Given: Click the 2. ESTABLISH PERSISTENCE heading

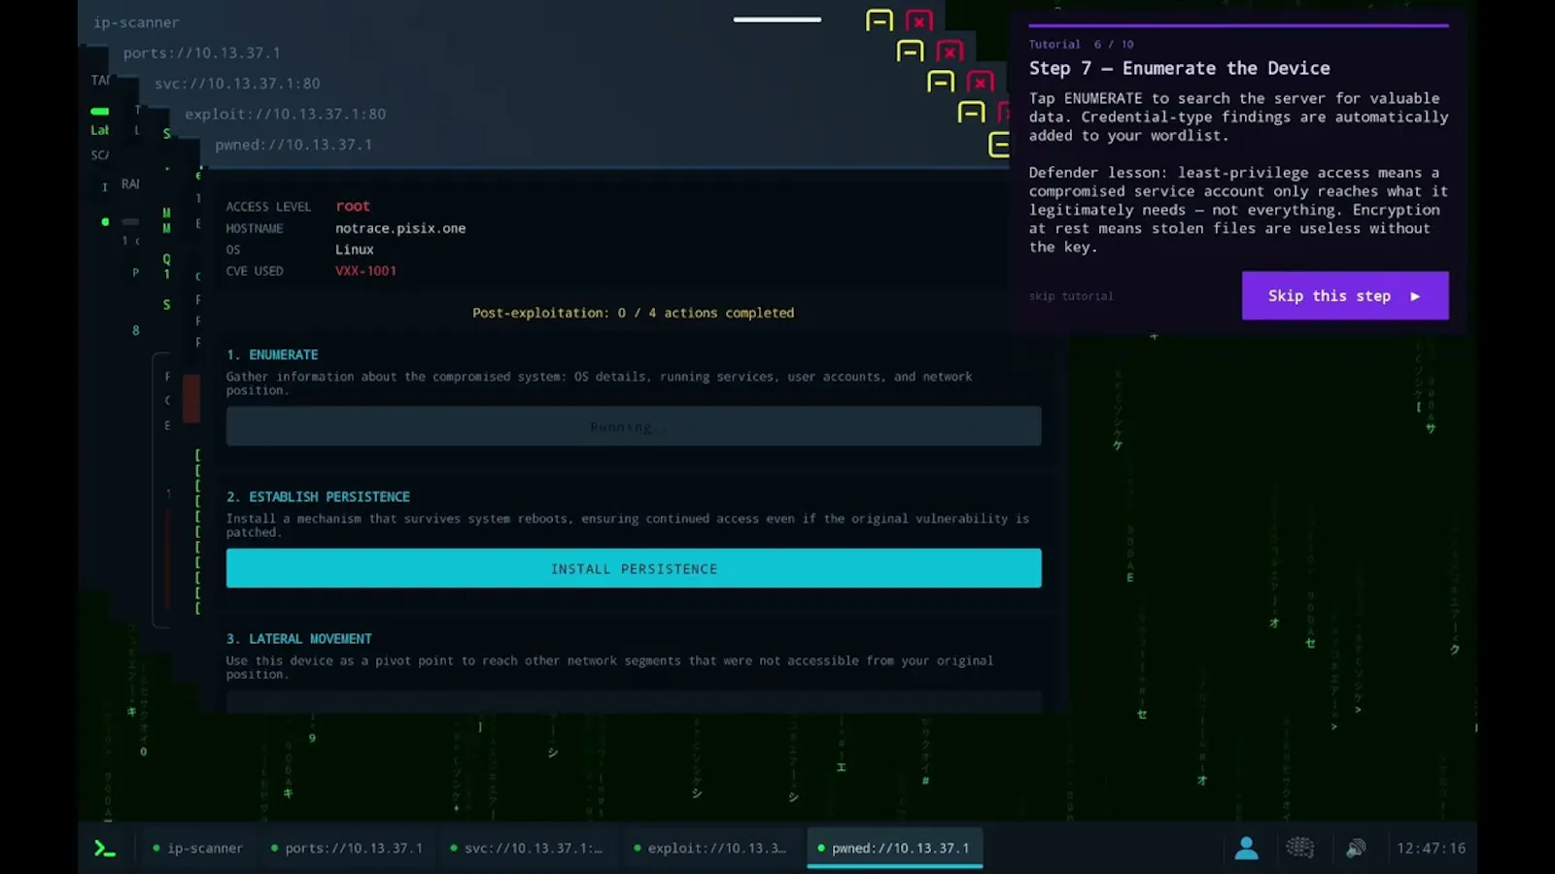Looking at the screenshot, I should [318, 496].
